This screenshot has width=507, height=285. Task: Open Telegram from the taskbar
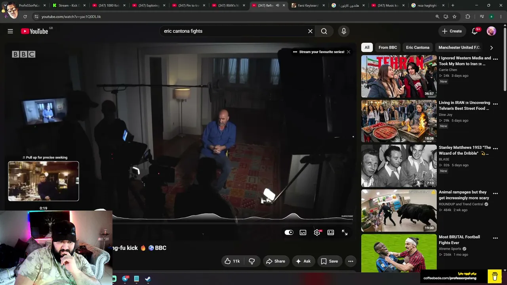pos(125,279)
